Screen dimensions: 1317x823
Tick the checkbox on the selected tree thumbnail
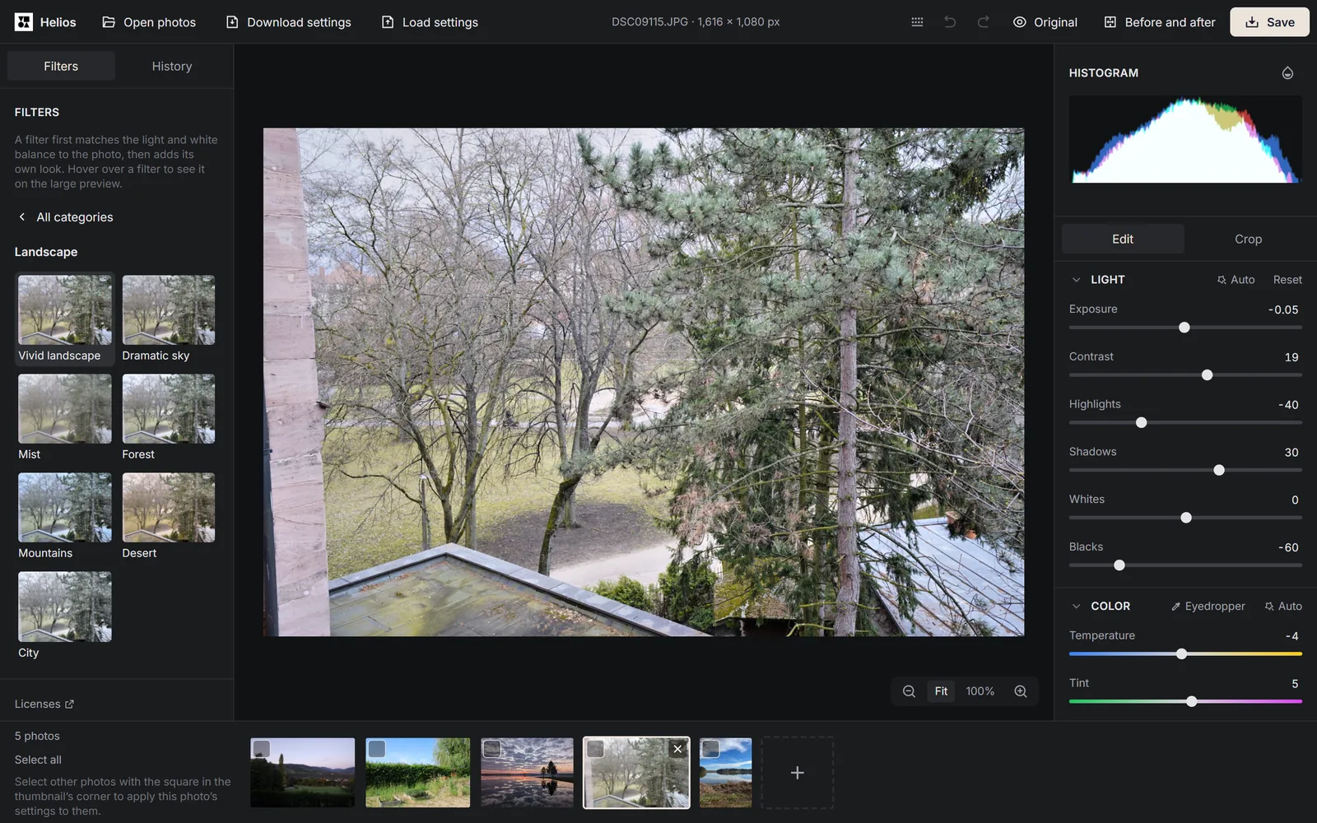[x=595, y=748]
